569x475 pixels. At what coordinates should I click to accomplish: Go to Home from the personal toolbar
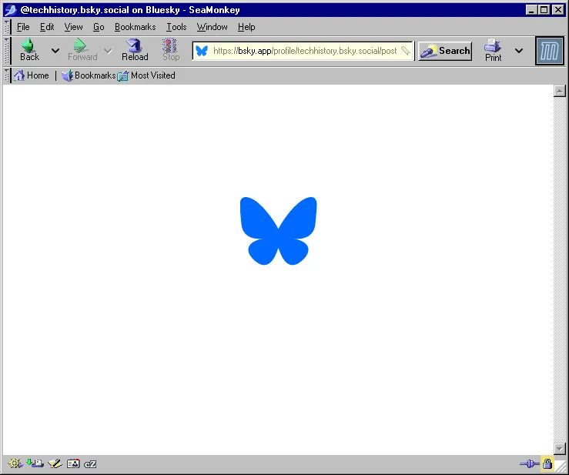point(31,75)
